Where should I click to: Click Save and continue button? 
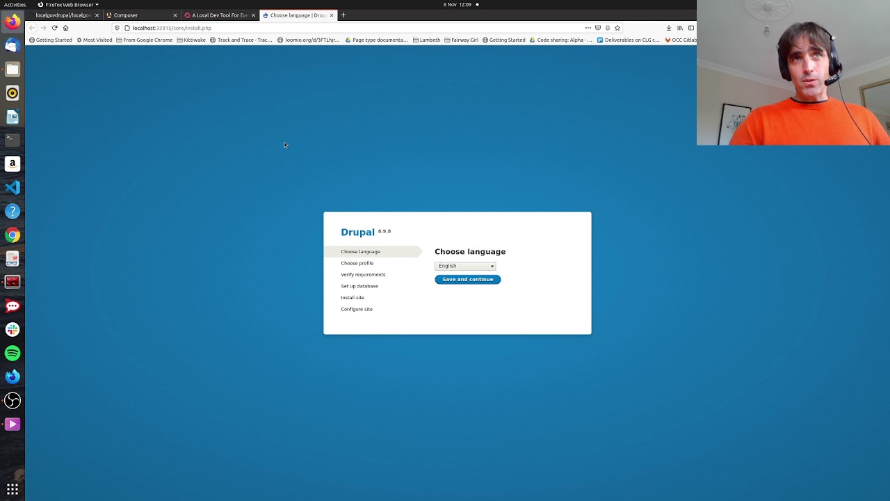(467, 279)
